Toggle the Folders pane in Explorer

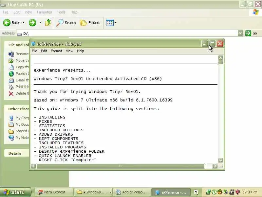90,23
